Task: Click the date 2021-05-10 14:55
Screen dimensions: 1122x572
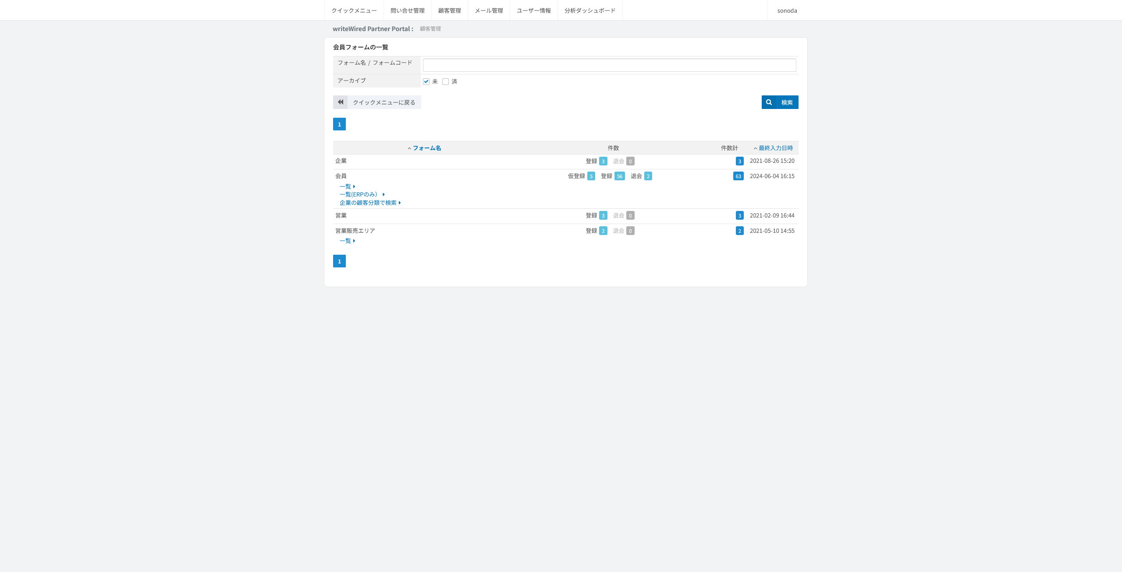Action: click(x=772, y=231)
